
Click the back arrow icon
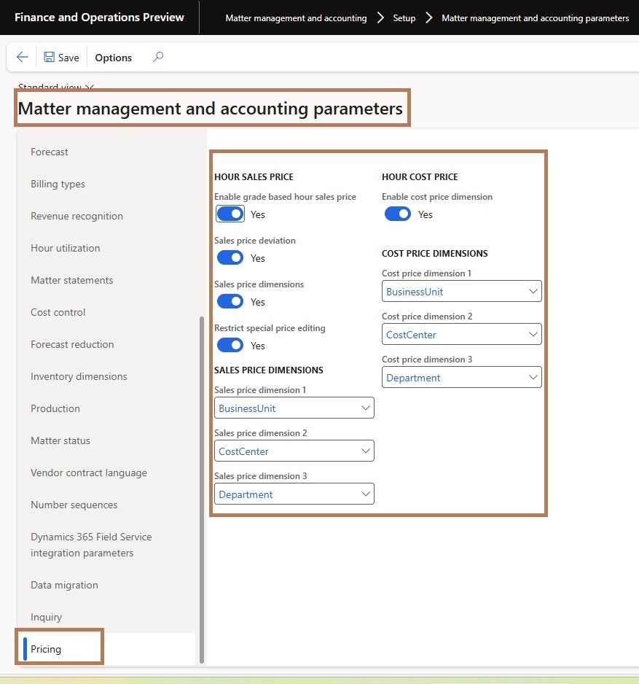(23, 57)
